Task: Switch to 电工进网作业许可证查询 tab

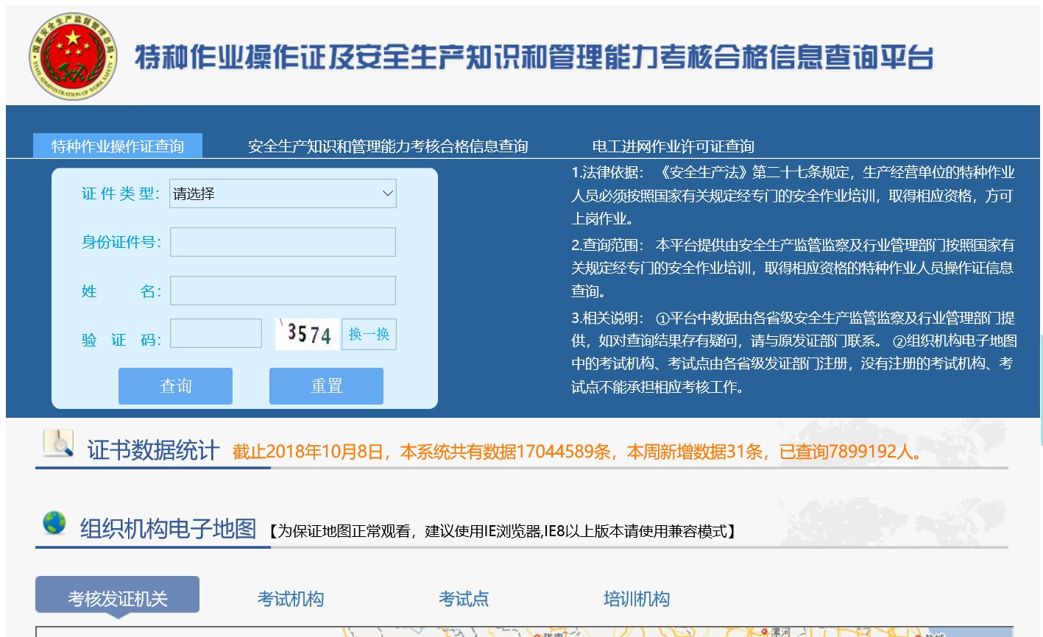Action: (674, 146)
